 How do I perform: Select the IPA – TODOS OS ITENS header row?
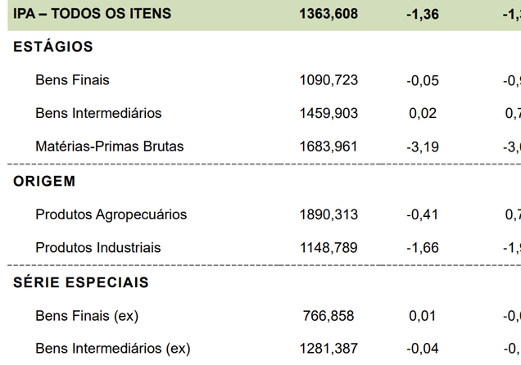[x=264, y=14]
